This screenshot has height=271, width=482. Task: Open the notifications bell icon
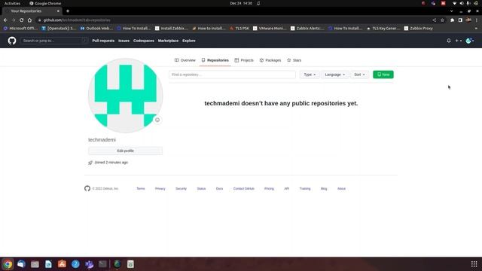[x=449, y=41]
